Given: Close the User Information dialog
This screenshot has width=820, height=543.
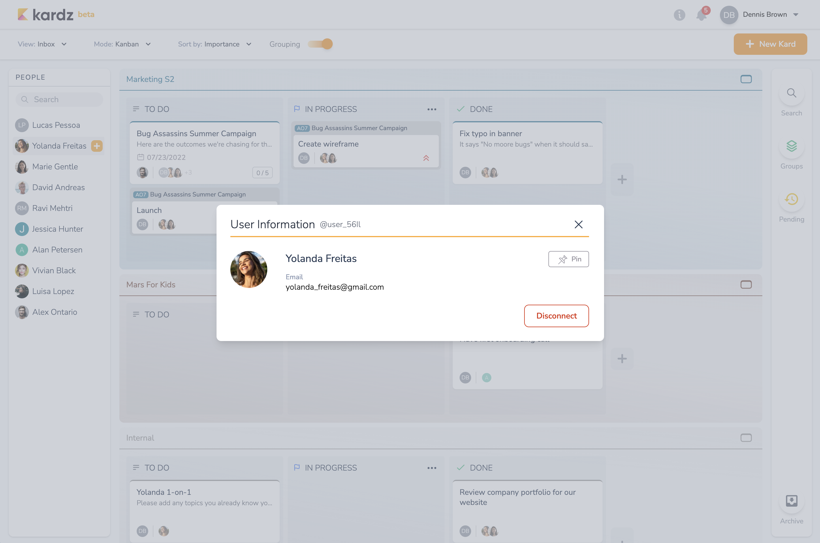Looking at the screenshot, I should 578,224.
